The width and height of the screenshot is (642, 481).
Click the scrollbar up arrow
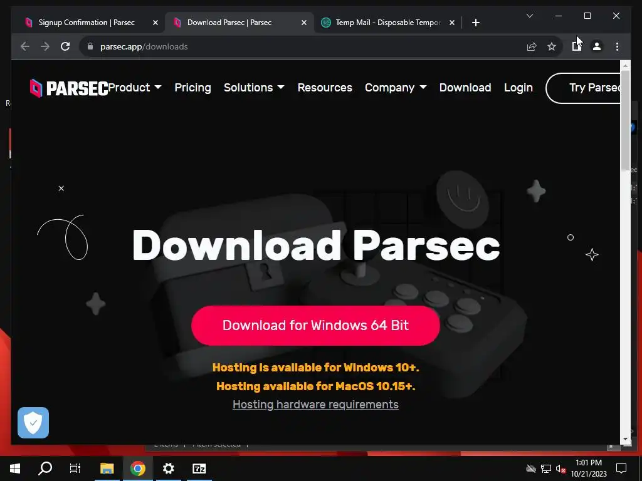tap(625, 65)
